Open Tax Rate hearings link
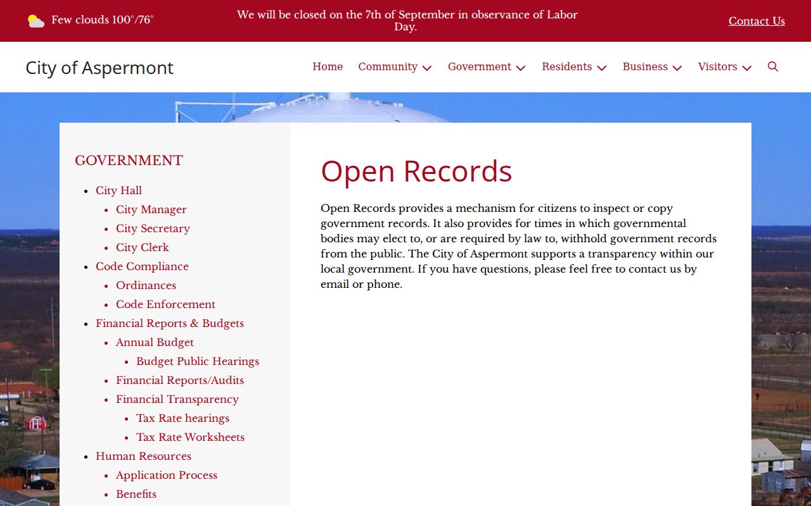 pyautogui.click(x=182, y=418)
